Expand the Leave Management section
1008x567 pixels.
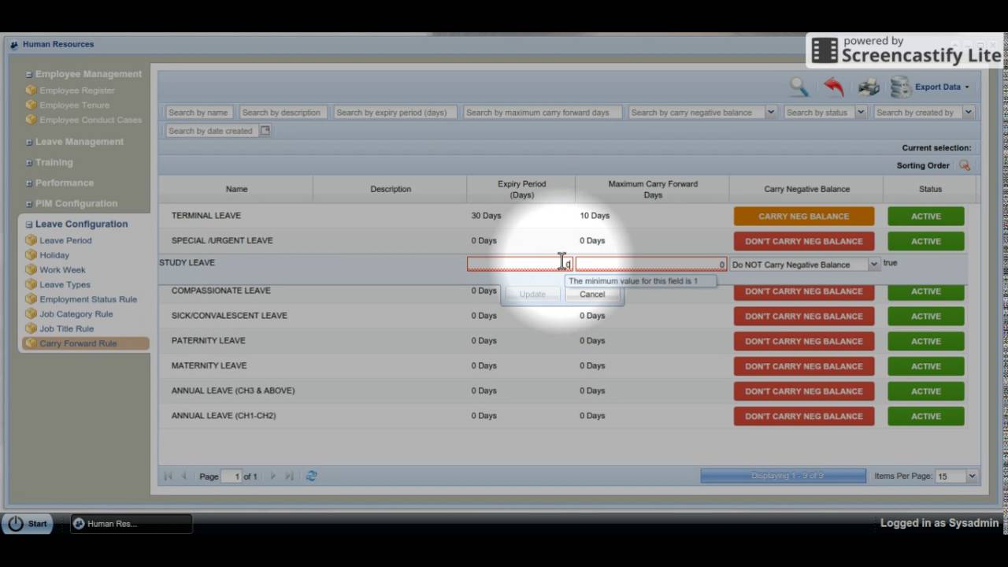29,142
